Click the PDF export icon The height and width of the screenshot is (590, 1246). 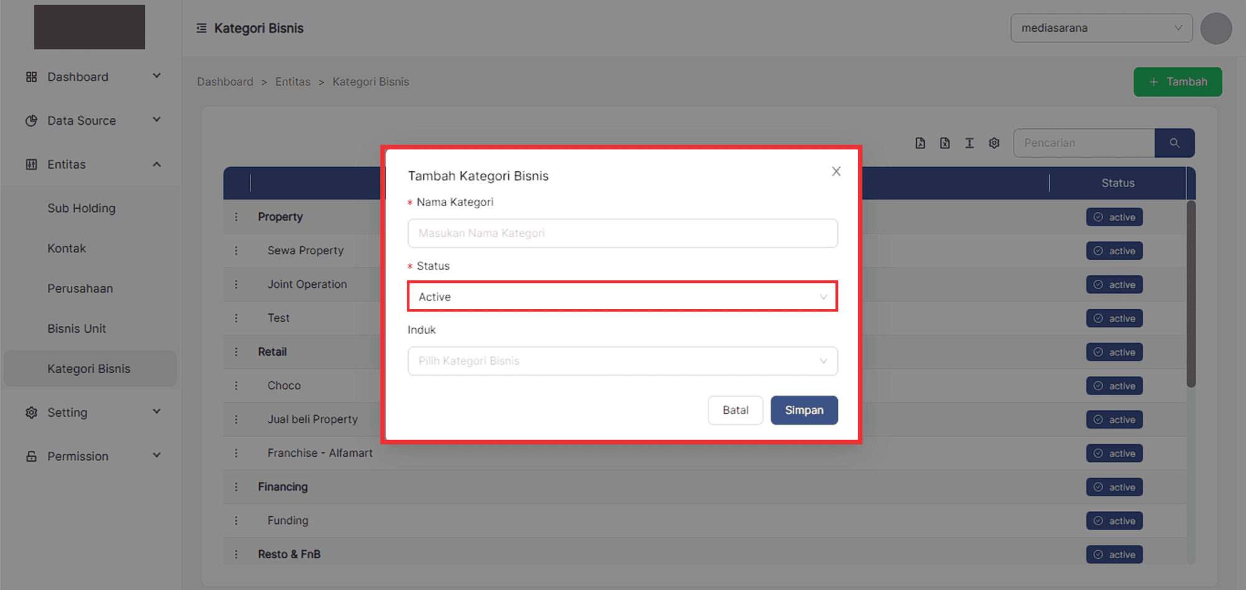click(x=920, y=143)
